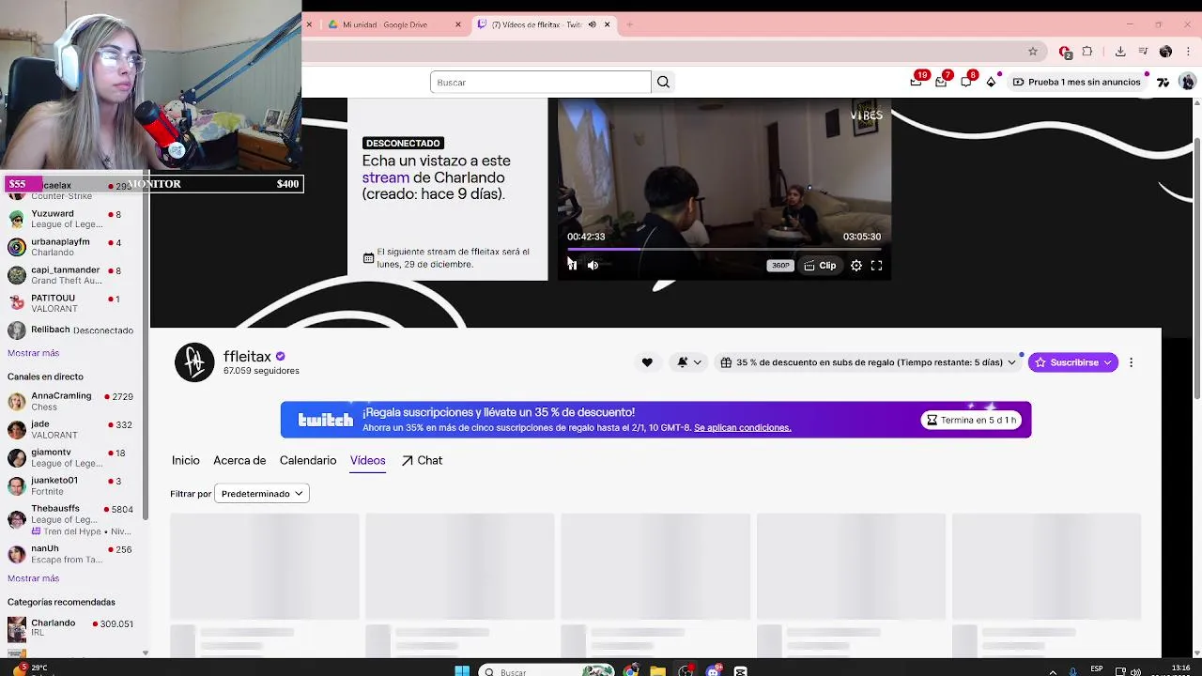Open the Predeterminado filter dropdown
This screenshot has height=676, width=1202.
coord(262,494)
